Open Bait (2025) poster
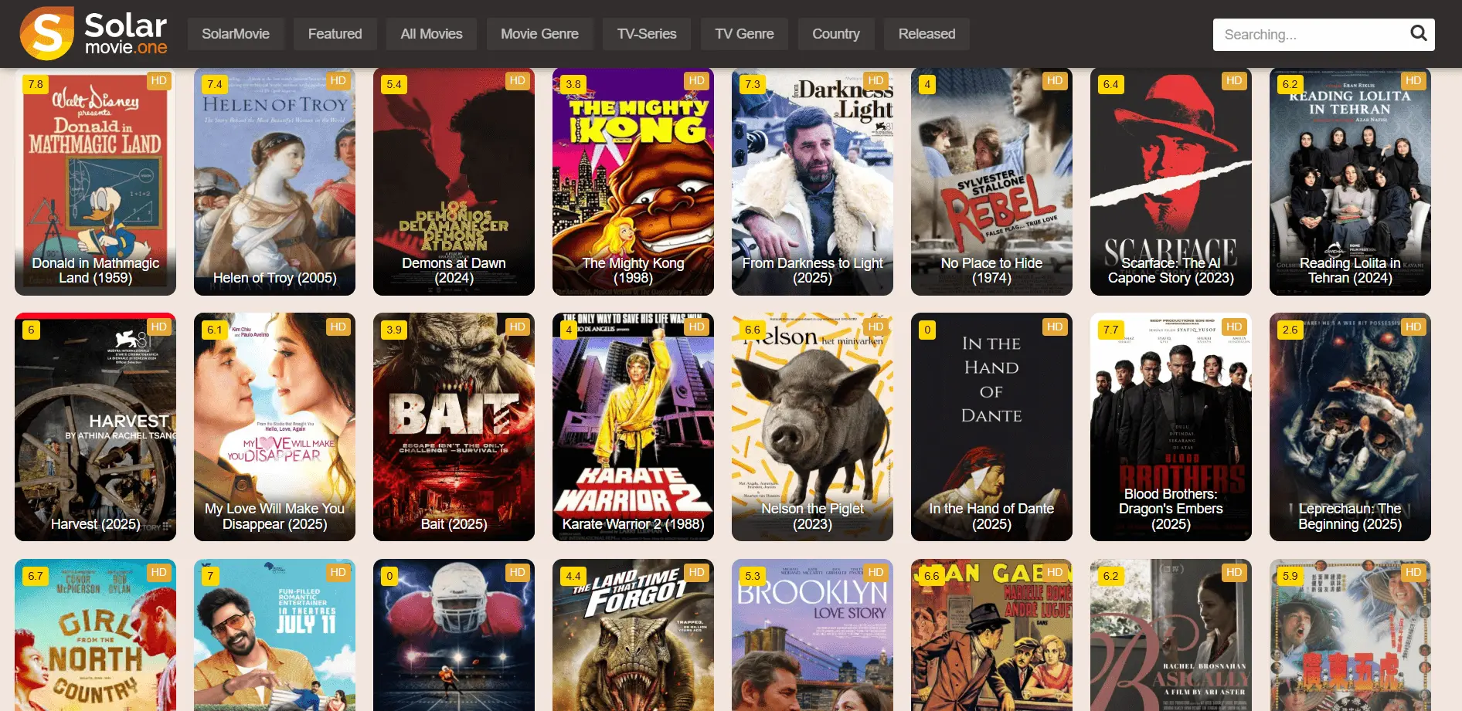1462x711 pixels. point(454,427)
